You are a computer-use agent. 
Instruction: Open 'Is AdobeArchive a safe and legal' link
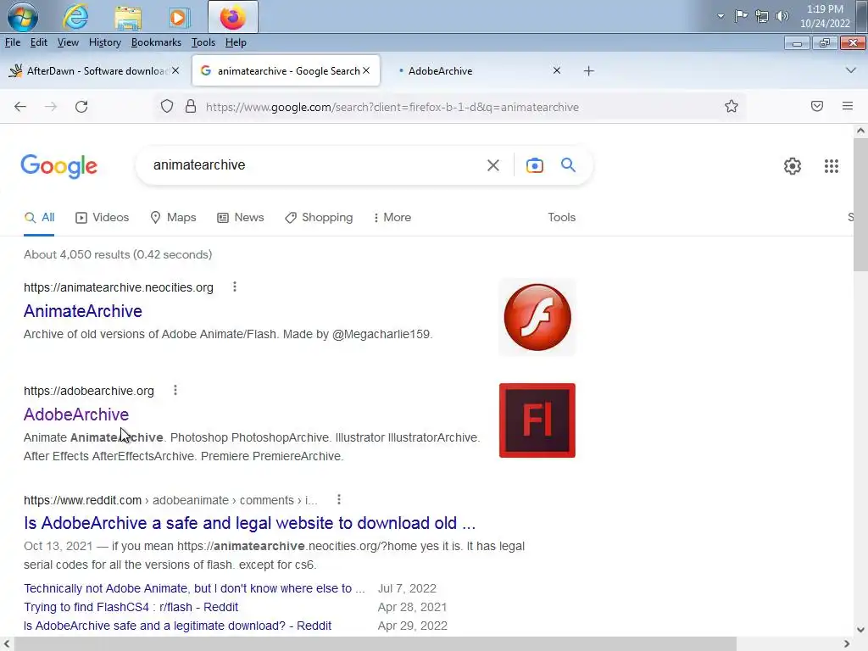click(250, 523)
